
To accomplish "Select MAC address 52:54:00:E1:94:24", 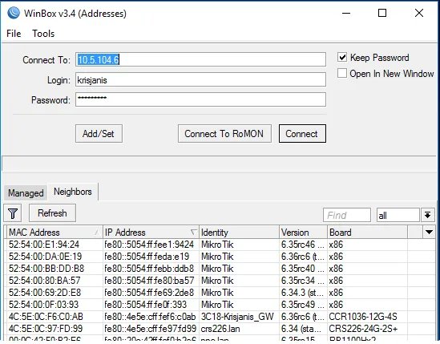I will [x=44, y=245].
